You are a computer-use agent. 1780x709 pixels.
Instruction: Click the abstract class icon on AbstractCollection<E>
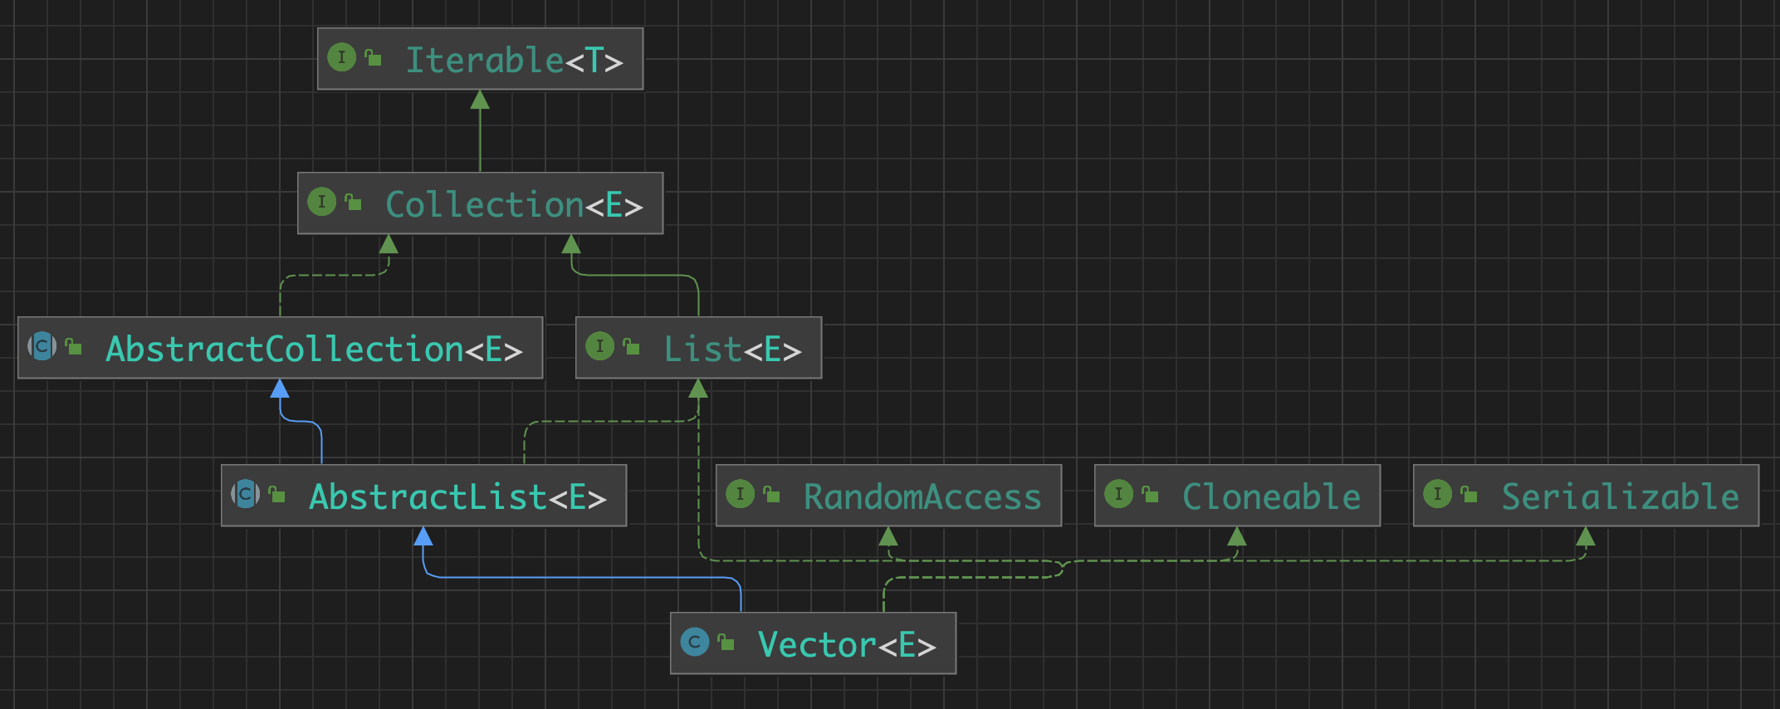[42, 346]
